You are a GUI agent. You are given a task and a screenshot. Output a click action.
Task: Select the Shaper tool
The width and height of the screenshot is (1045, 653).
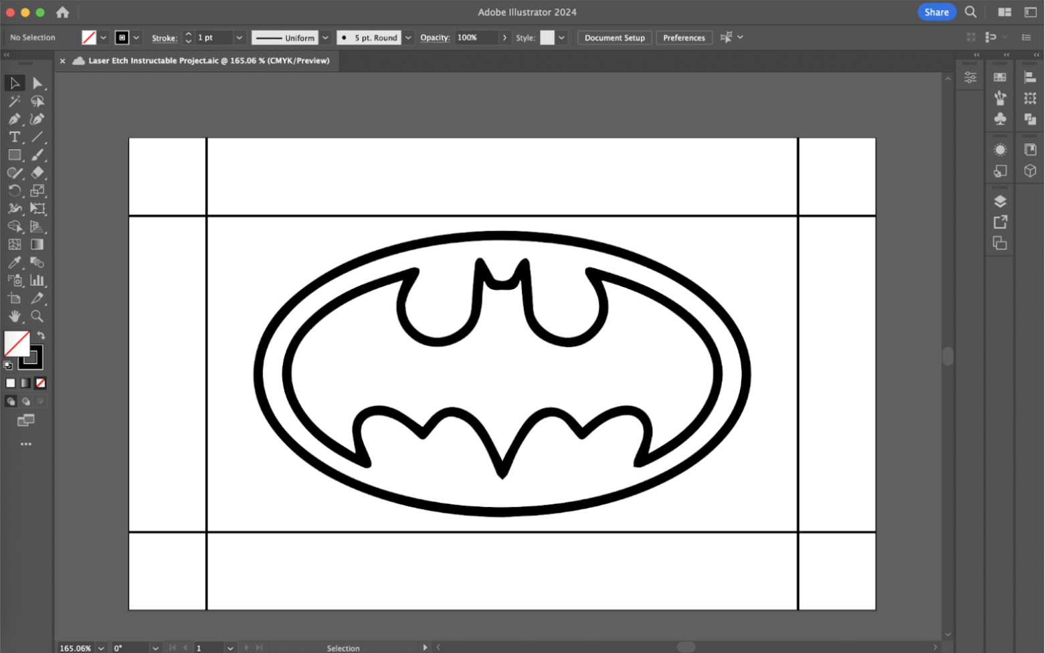14,173
